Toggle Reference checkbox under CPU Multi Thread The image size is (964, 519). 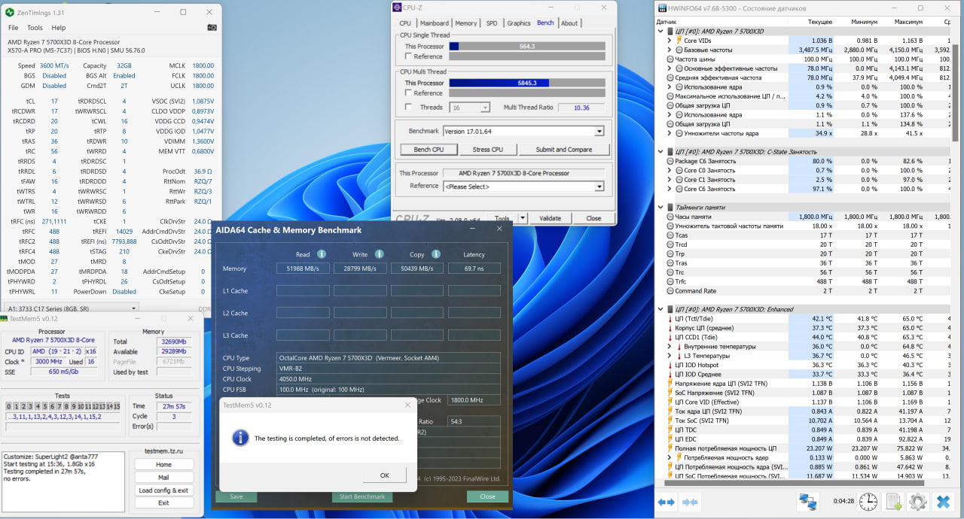point(408,93)
